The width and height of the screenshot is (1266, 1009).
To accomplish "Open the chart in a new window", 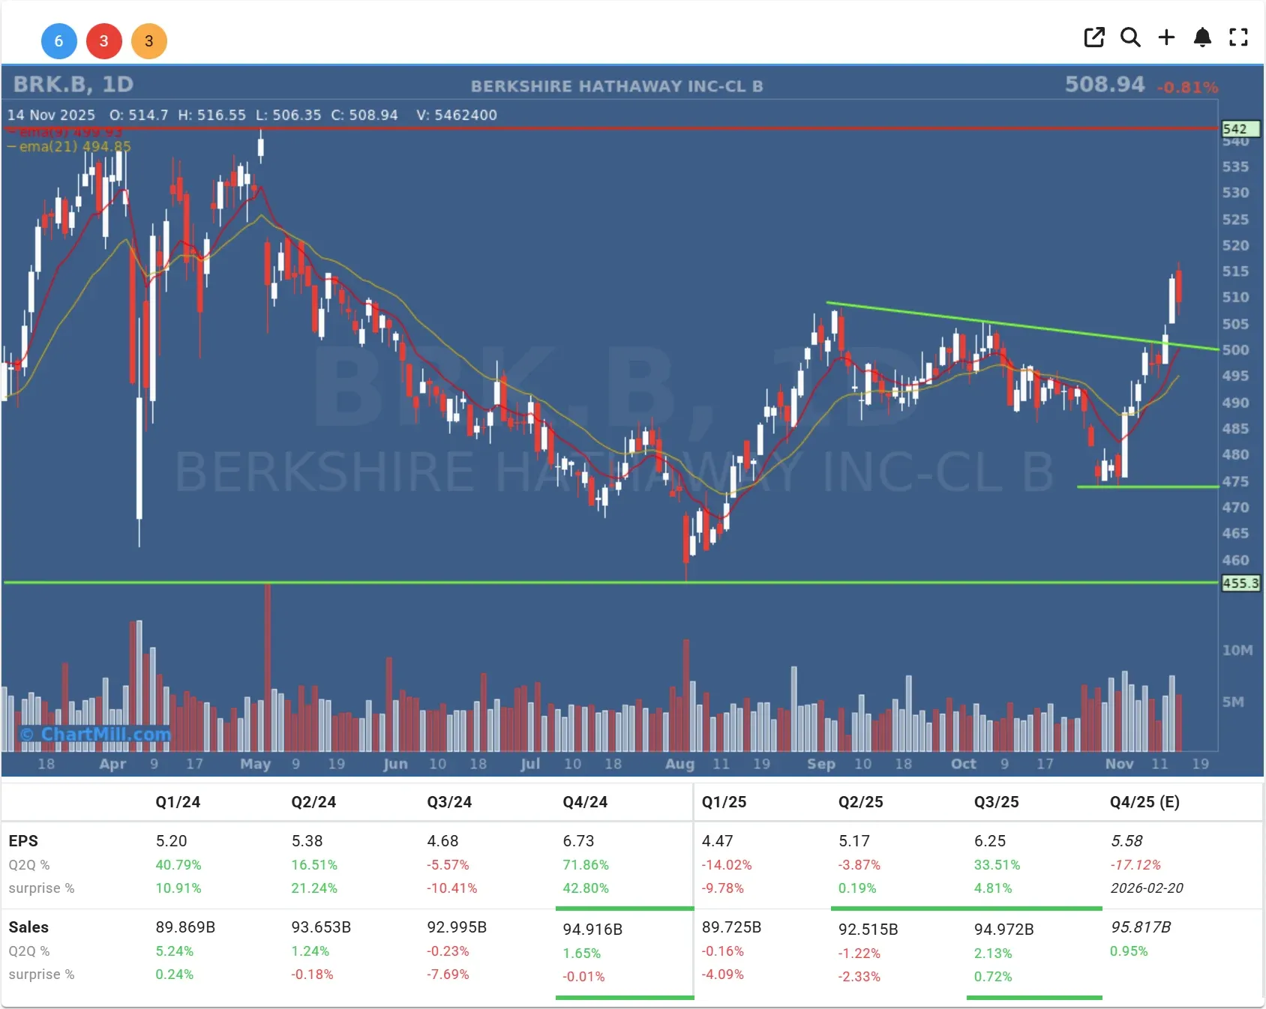I will pyautogui.click(x=1094, y=37).
